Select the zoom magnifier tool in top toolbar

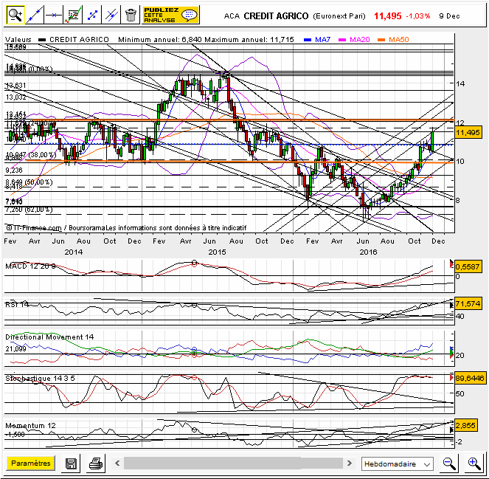[x=15, y=14]
